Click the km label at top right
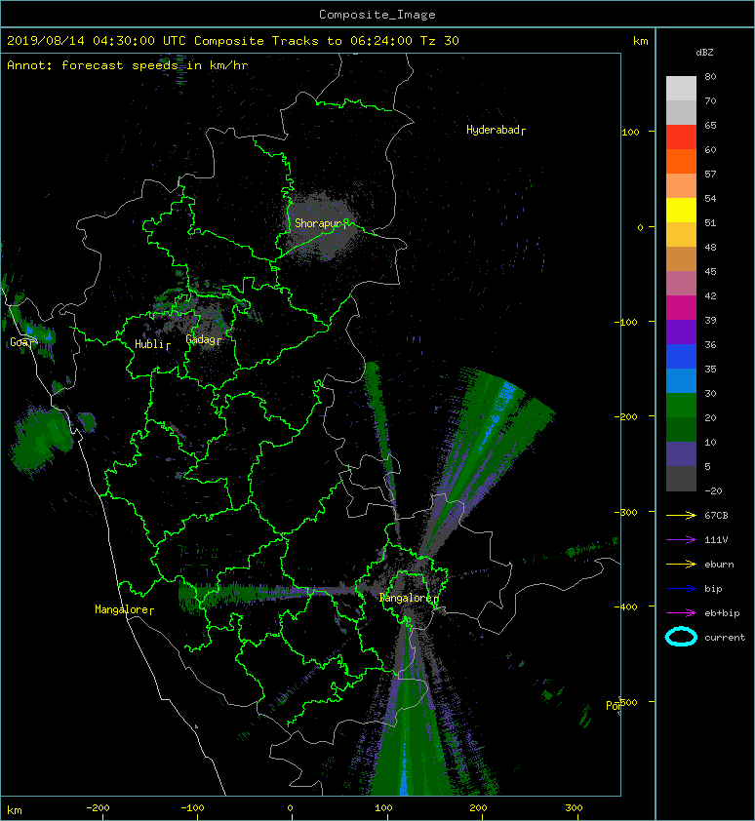 [640, 41]
